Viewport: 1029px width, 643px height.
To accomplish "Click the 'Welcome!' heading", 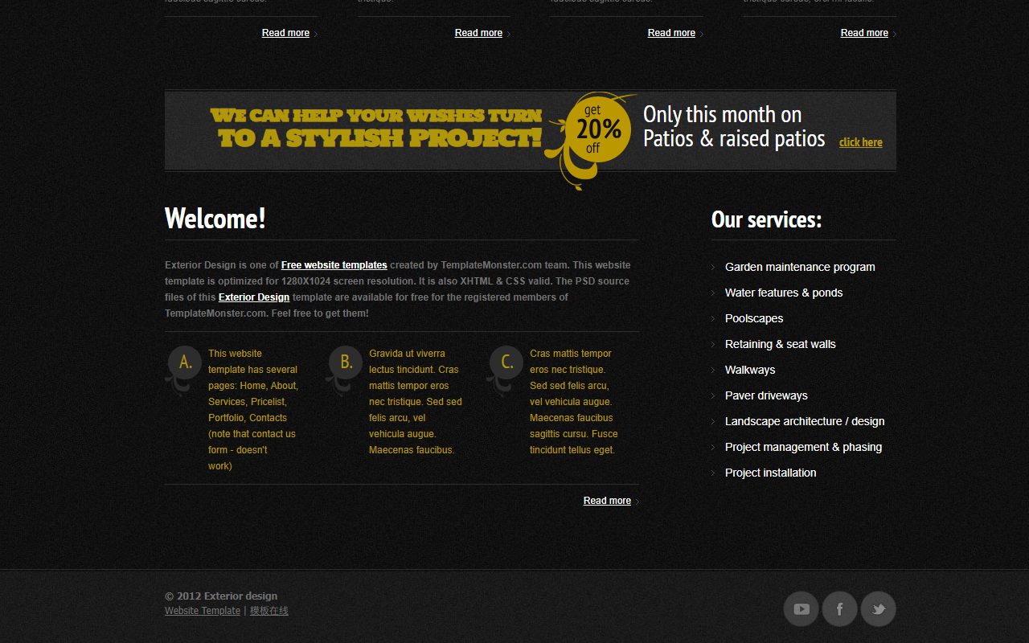I will coord(215,219).
